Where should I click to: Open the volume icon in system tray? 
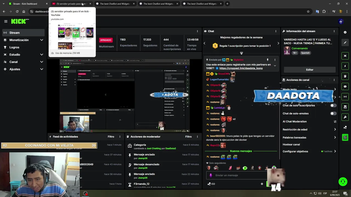pos(320,193)
